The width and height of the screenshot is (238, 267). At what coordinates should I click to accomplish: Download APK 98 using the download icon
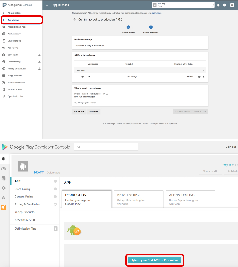pyautogui.click(x=203, y=77)
